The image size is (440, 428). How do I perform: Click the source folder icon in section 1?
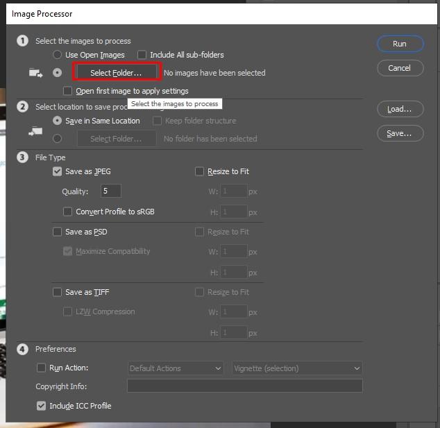point(35,72)
